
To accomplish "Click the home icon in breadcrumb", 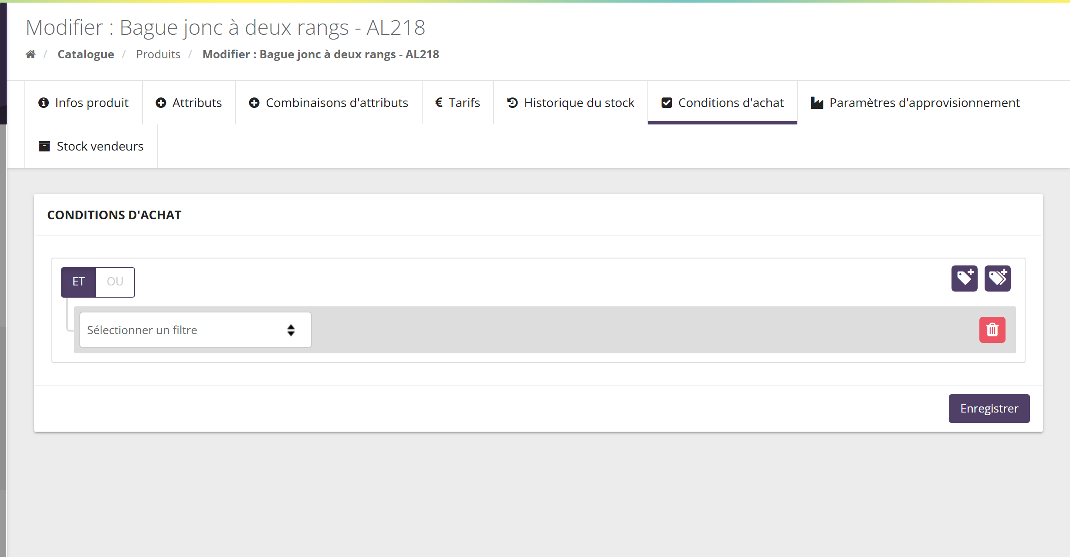I will (x=30, y=54).
